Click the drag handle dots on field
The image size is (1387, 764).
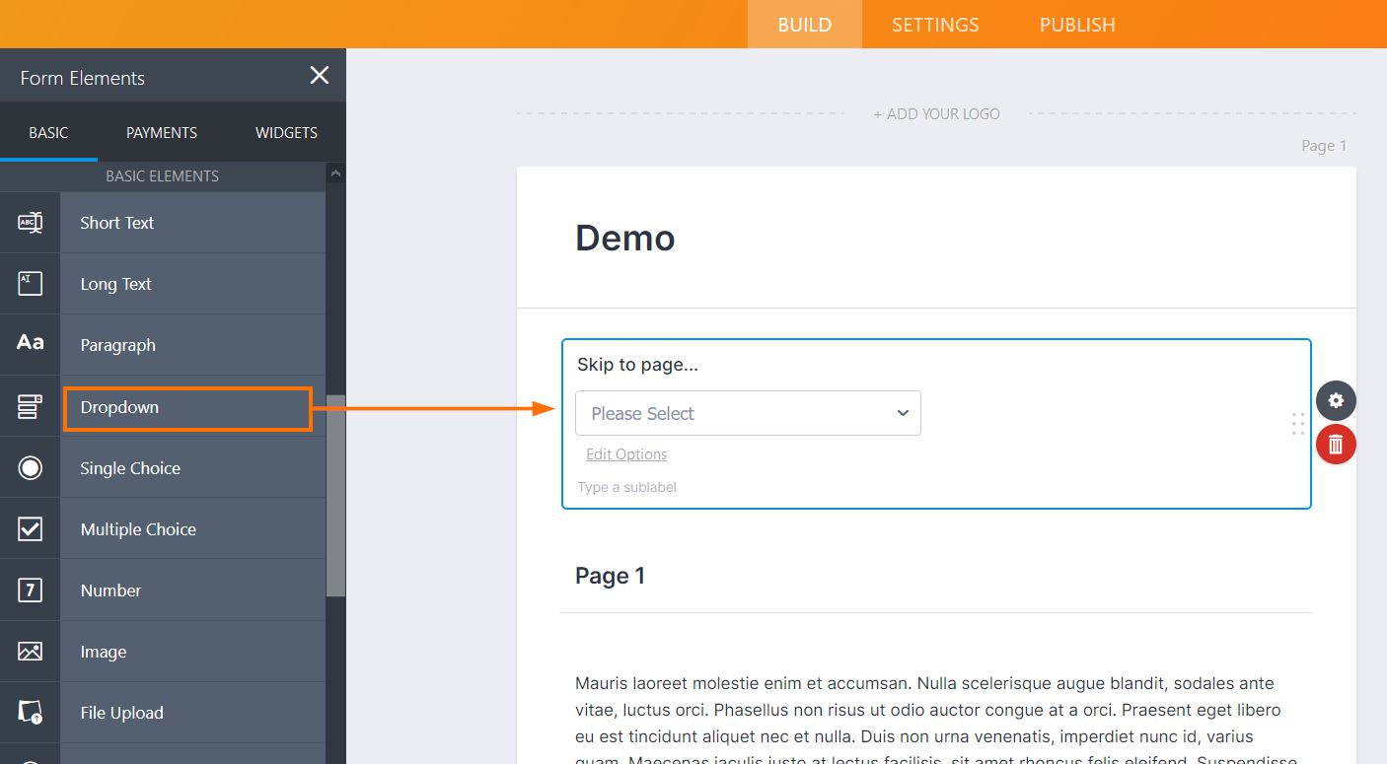coord(1298,423)
